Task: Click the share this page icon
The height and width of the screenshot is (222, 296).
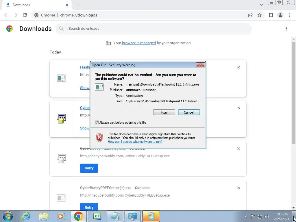Action: pos(250,15)
